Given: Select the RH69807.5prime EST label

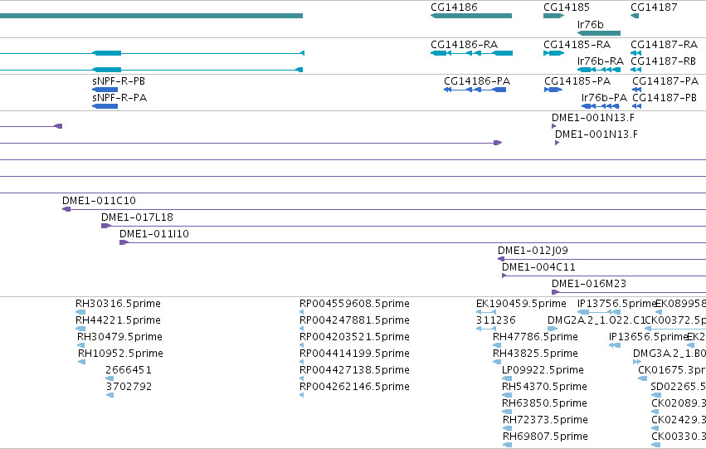Looking at the screenshot, I should pos(545,437).
